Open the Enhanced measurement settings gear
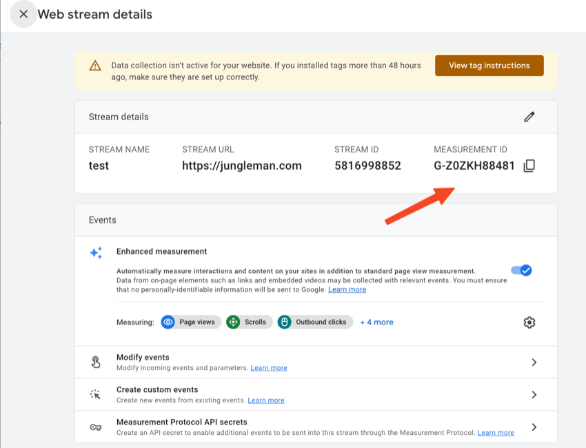This screenshot has height=448, width=586. [529, 322]
